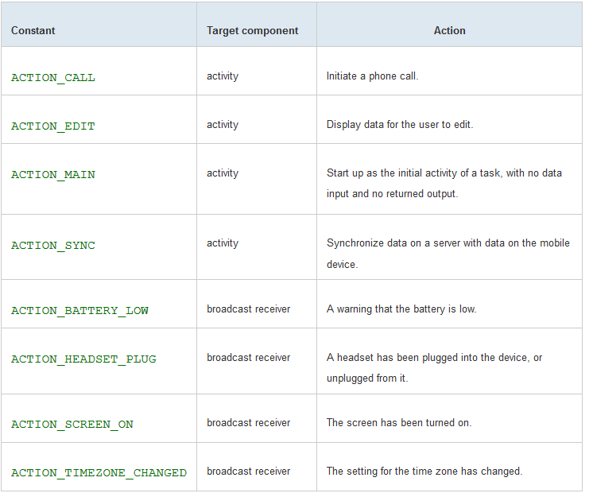
Task: Open the ACTION_SCREEN_ON constant link
Action: point(72,425)
